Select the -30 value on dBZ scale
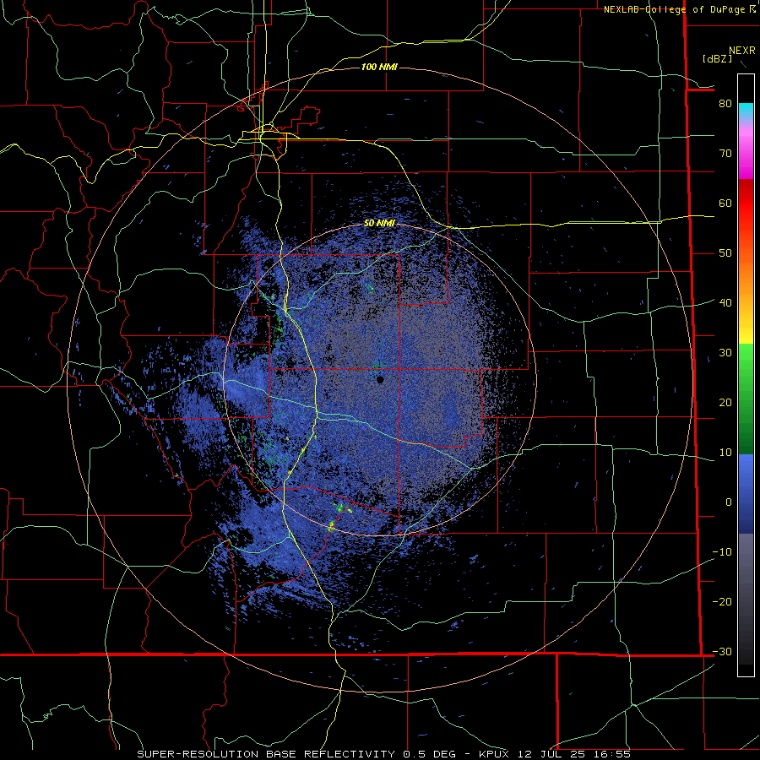760x760 pixels. [722, 651]
